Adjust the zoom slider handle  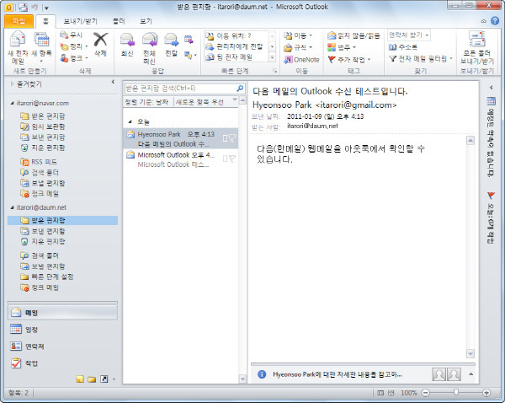click(x=456, y=392)
